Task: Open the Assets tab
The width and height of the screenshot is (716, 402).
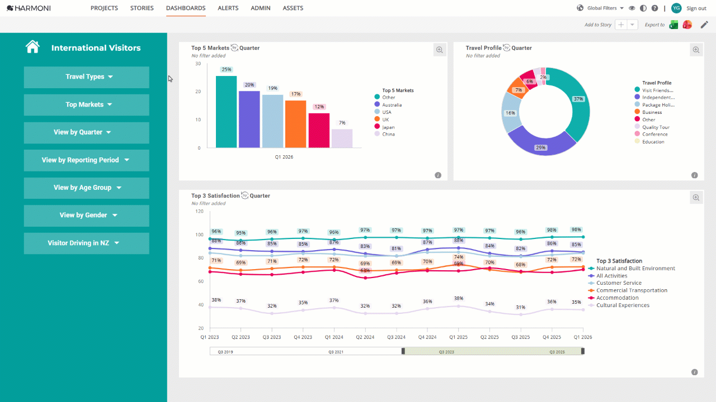Action: point(293,8)
